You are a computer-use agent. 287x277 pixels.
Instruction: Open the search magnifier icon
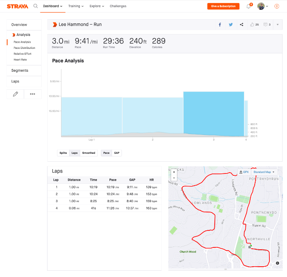click(x=35, y=6)
